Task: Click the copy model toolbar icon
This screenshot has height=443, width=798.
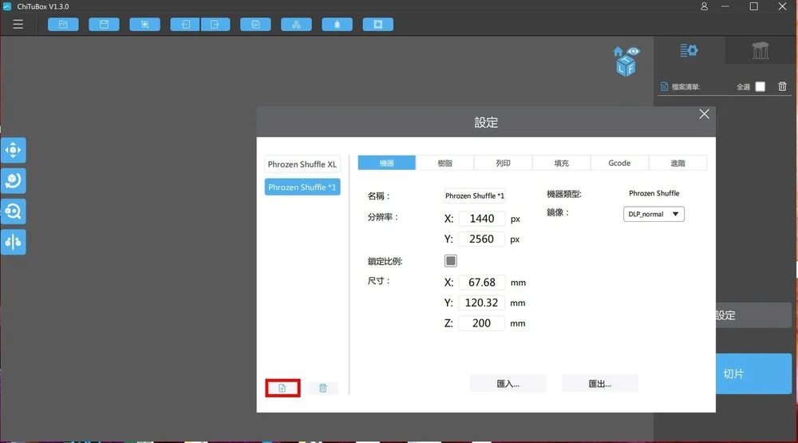Action: 255,25
